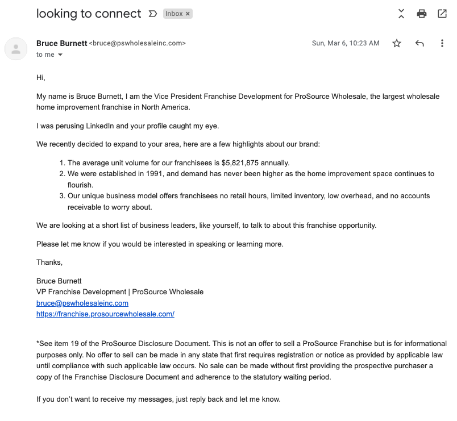The image size is (457, 421).
Task: Open the three-dot More options menu
Action: (x=442, y=43)
